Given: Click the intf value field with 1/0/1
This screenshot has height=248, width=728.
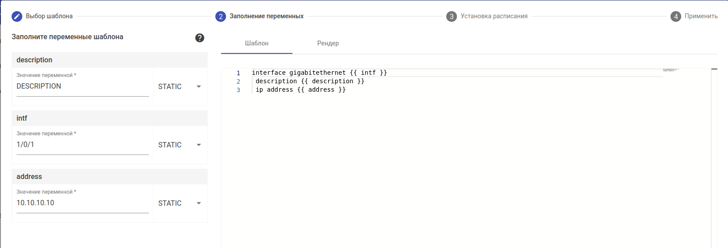Looking at the screenshot, I should click(82, 145).
